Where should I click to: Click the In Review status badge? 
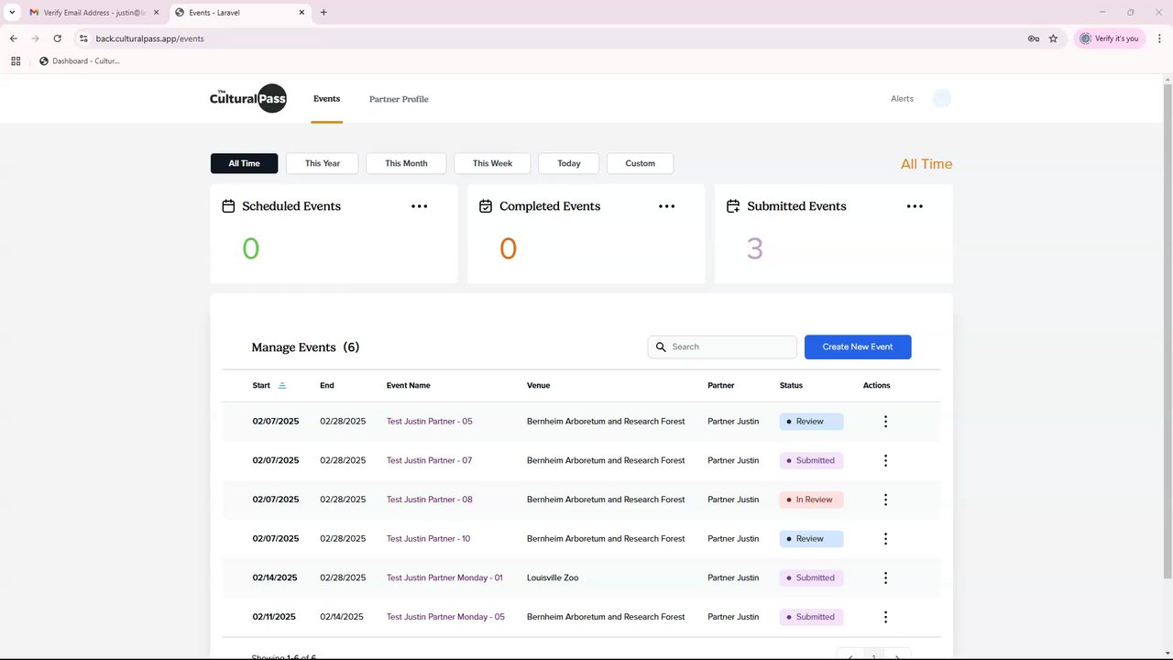pyautogui.click(x=811, y=500)
